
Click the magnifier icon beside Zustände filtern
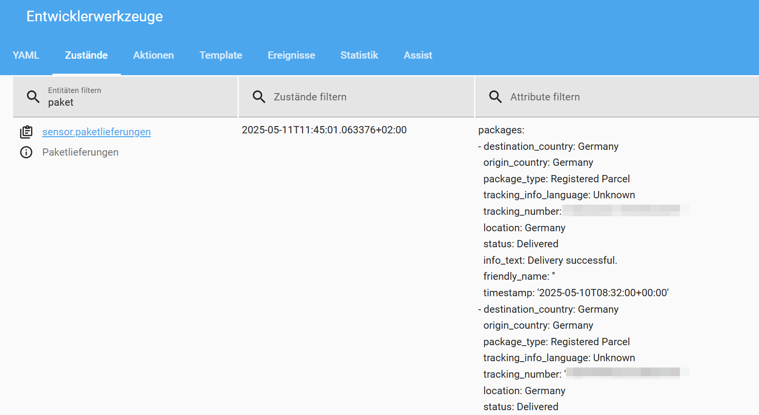[259, 96]
